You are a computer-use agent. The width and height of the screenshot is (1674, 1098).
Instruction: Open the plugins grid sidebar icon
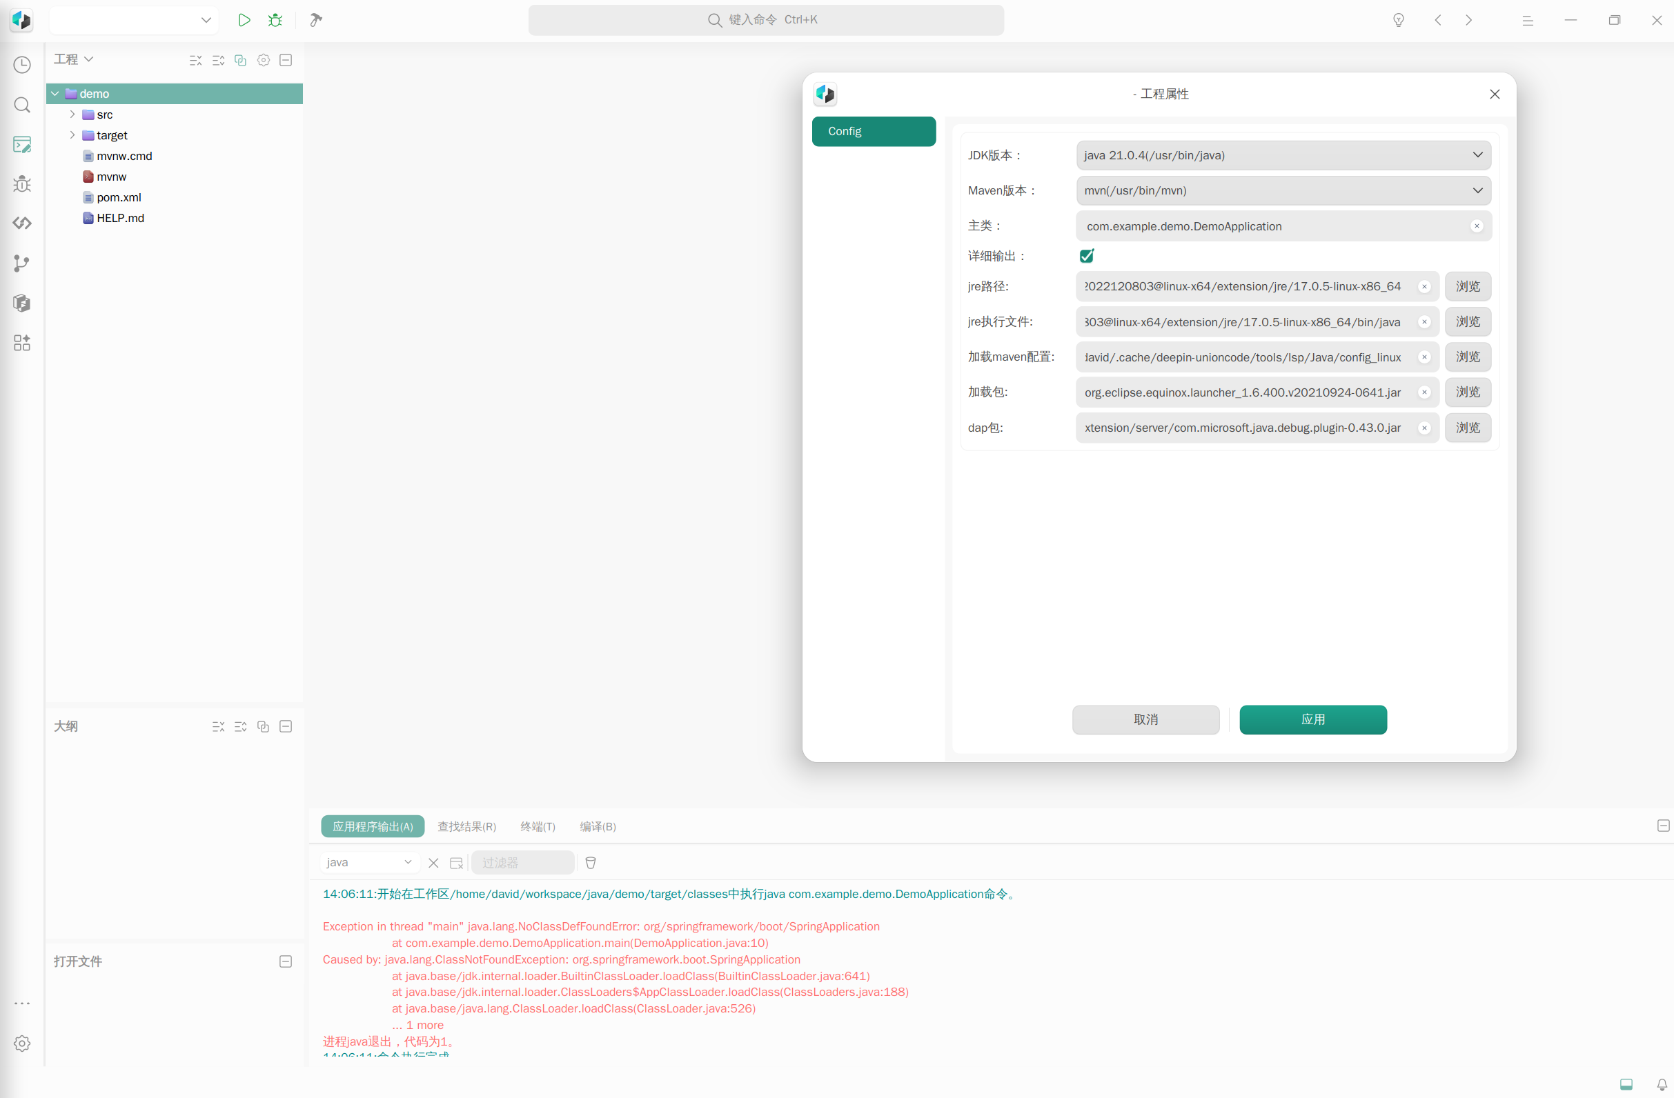point(22,343)
